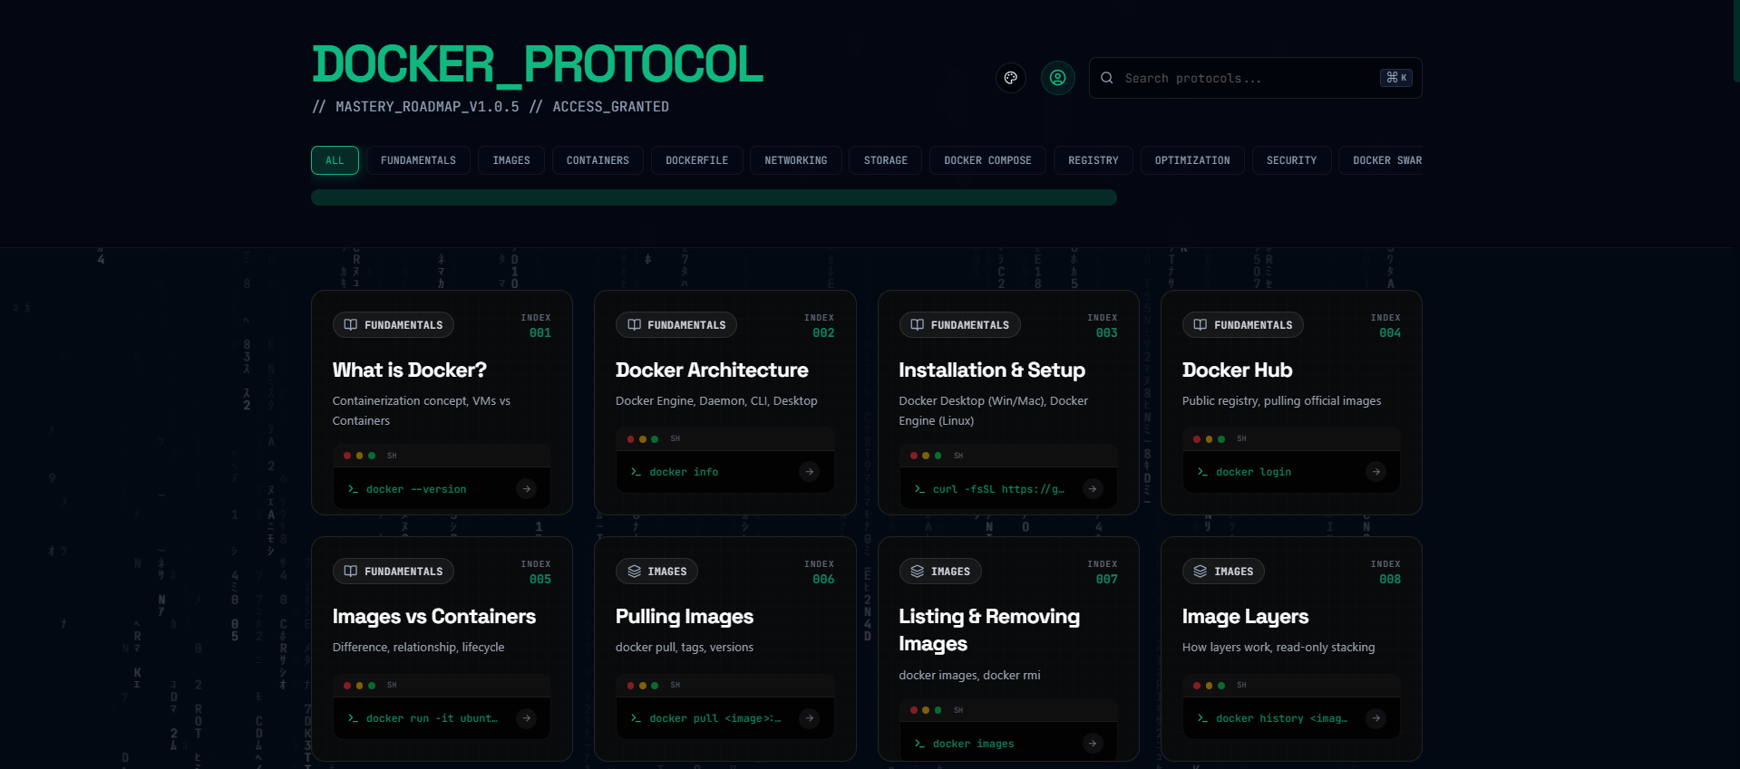Image resolution: width=1740 pixels, height=769 pixels.
Task: Click the horizontal category scrollbar
Action: pyautogui.click(x=714, y=197)
